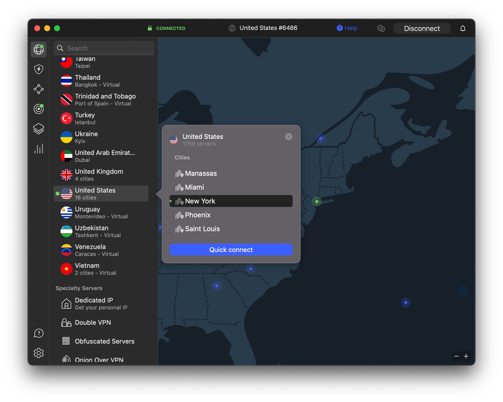Click 'Get your personal IP' text
Viewport: 503px width, 402px height.
[x=101, y=308]
